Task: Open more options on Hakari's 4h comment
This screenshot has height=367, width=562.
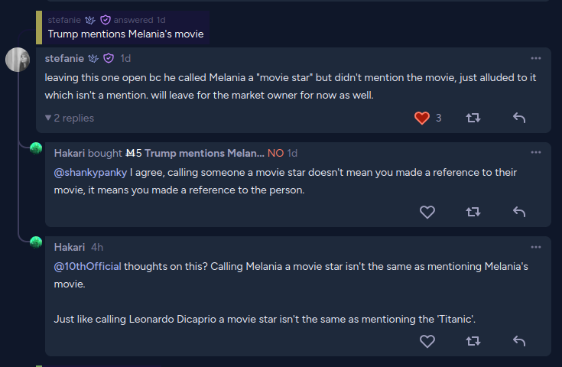Action: click(536, 246)
